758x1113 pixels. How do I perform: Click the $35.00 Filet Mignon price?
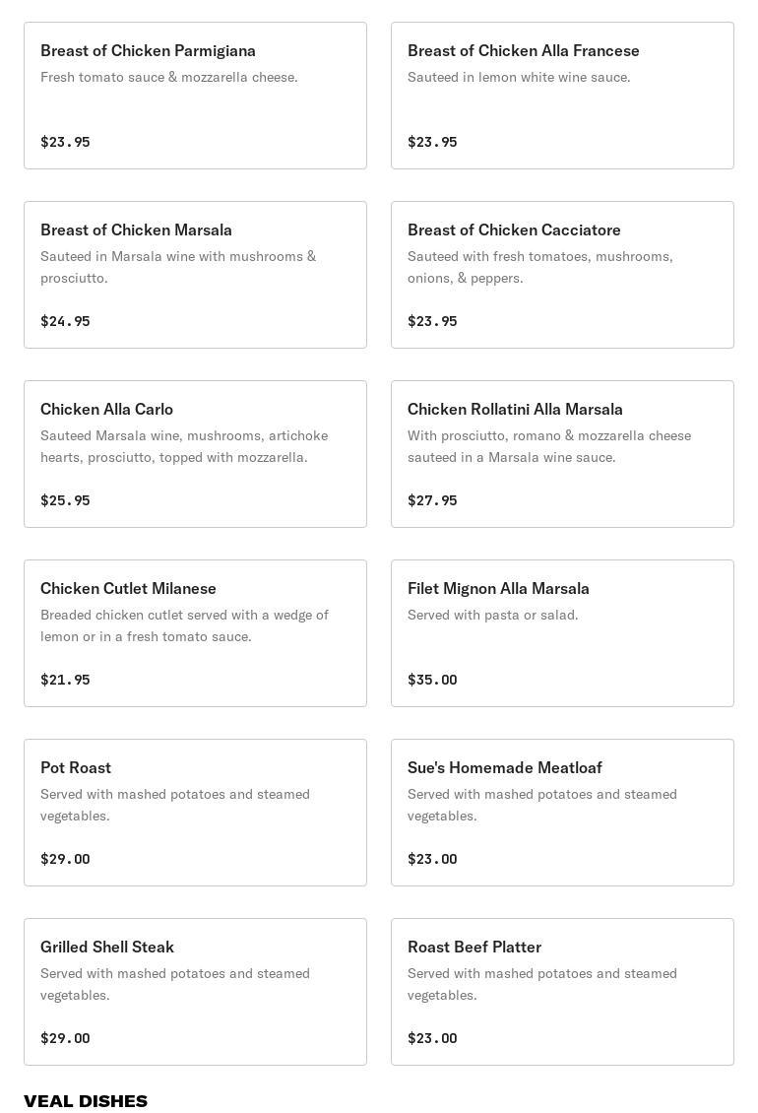(432, 680)
